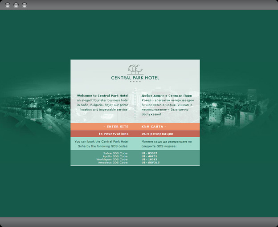Click the CENTRAL PARK HOTEL title text

135,78
